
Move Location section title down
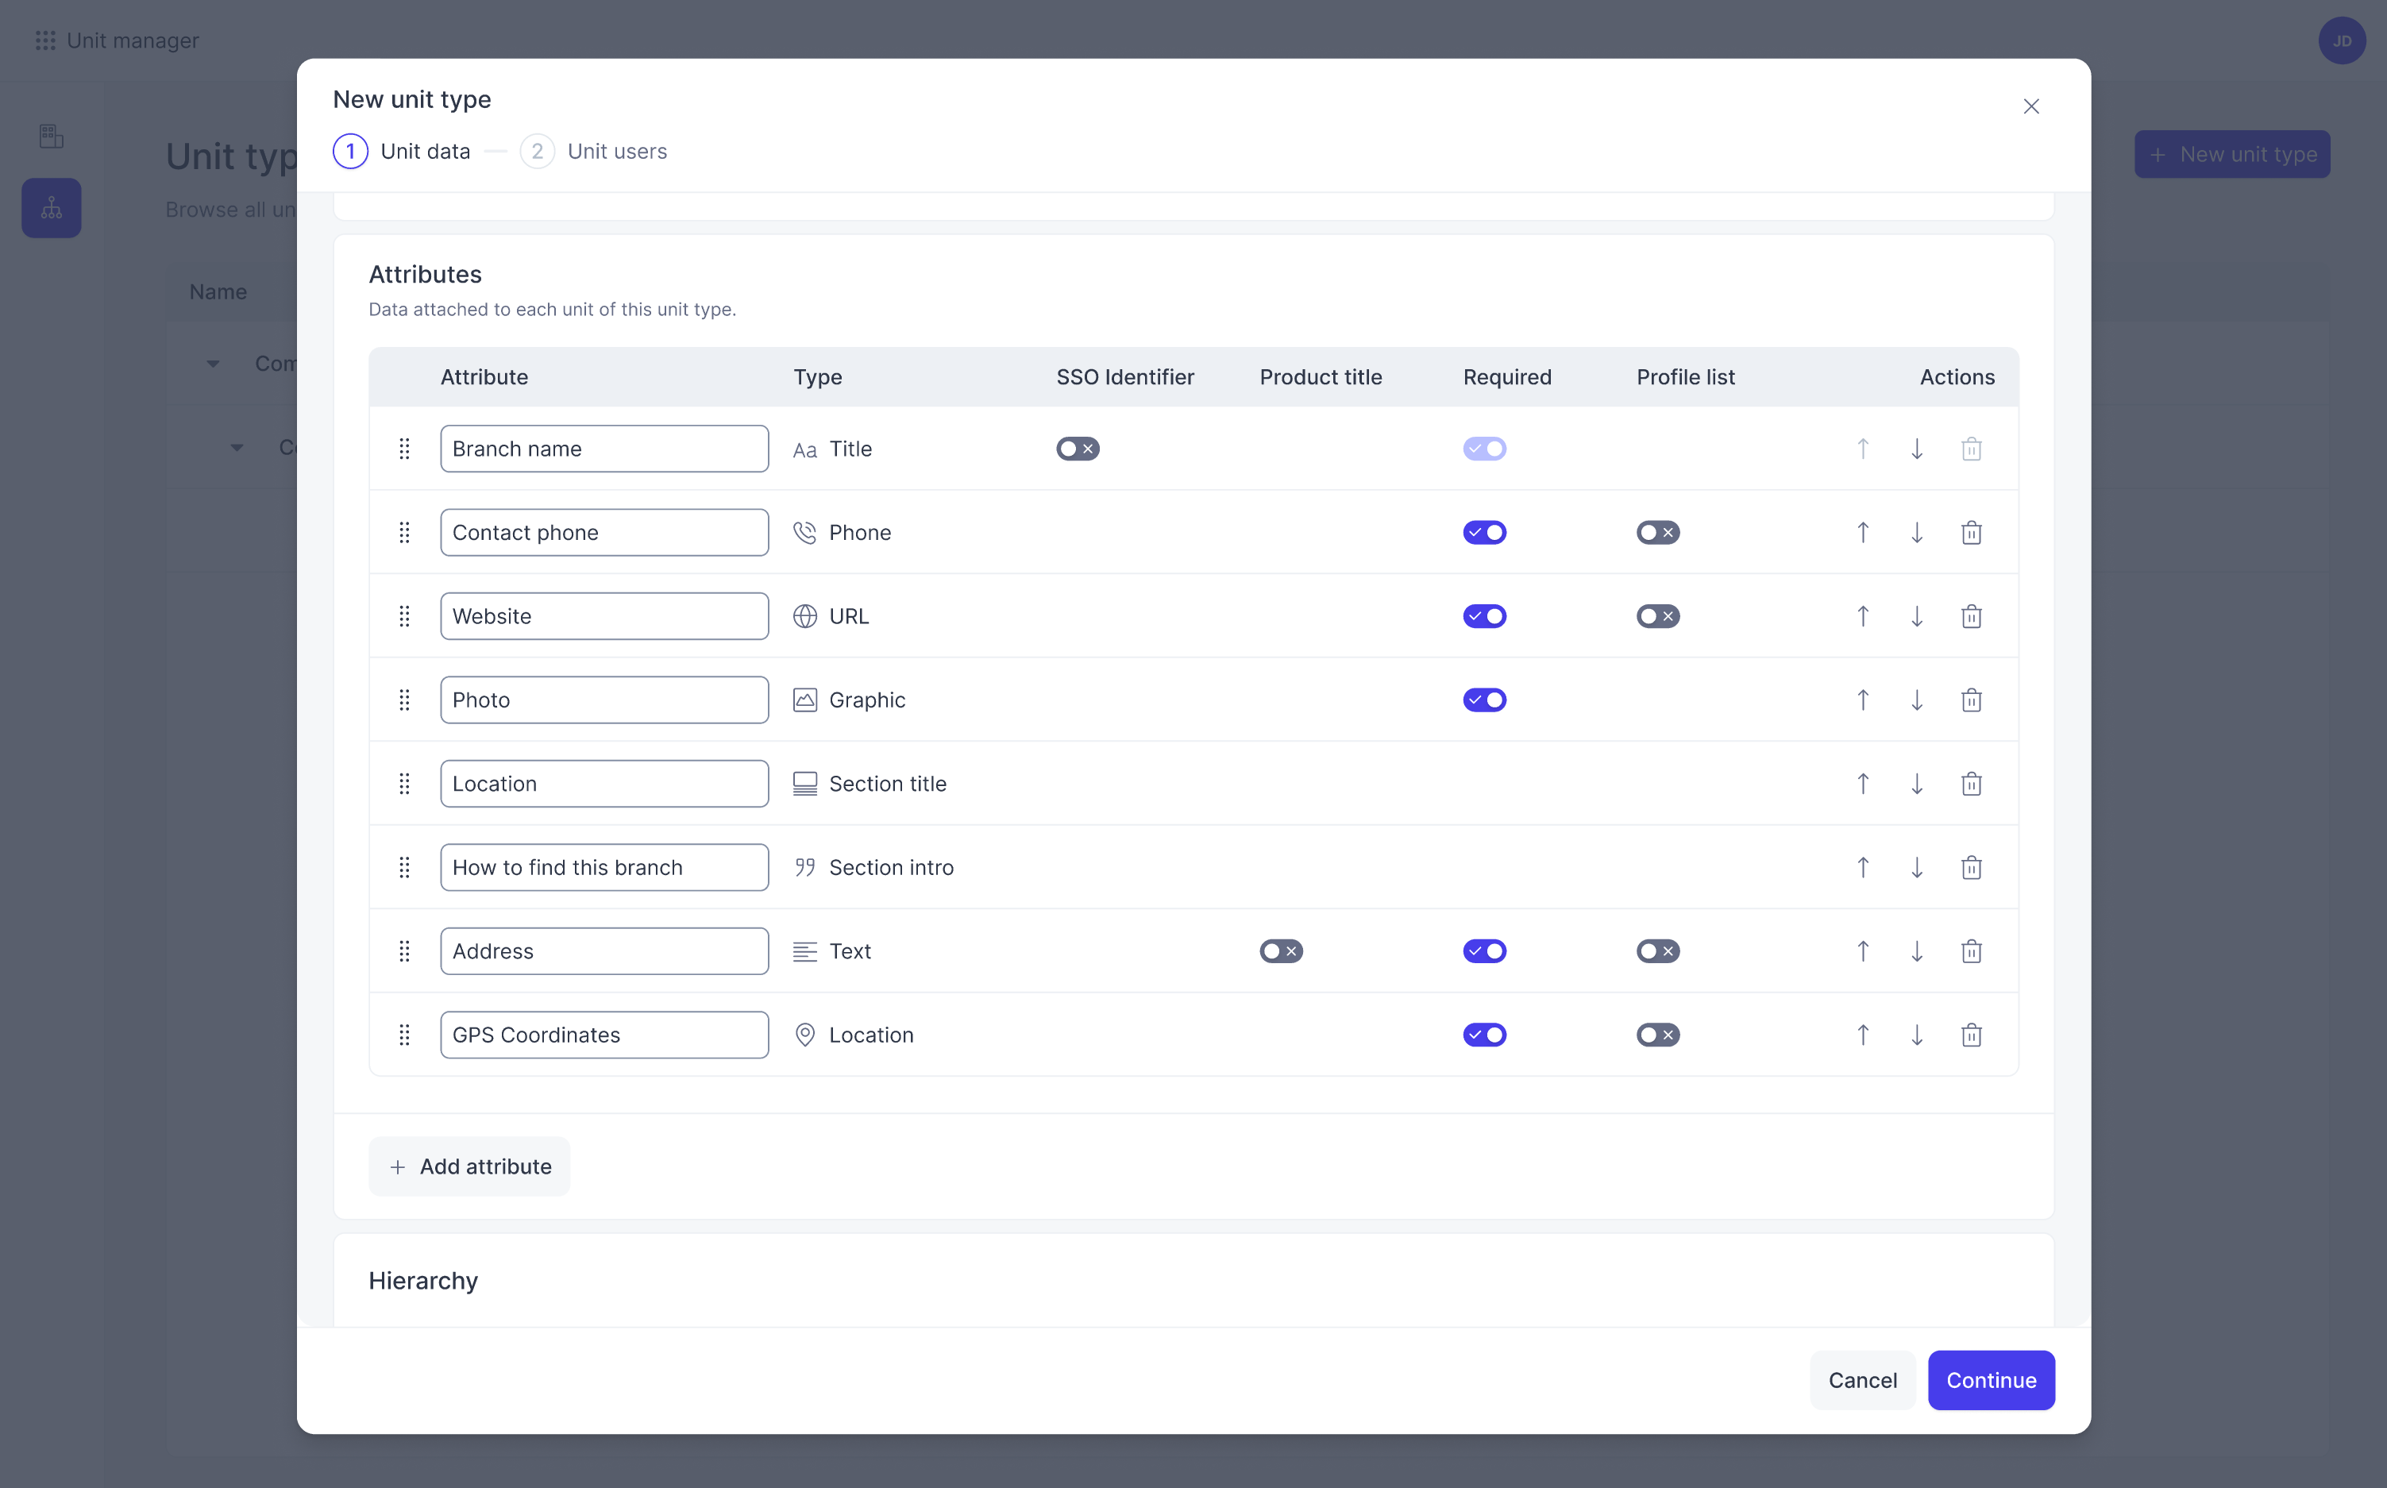[1917, 784]
